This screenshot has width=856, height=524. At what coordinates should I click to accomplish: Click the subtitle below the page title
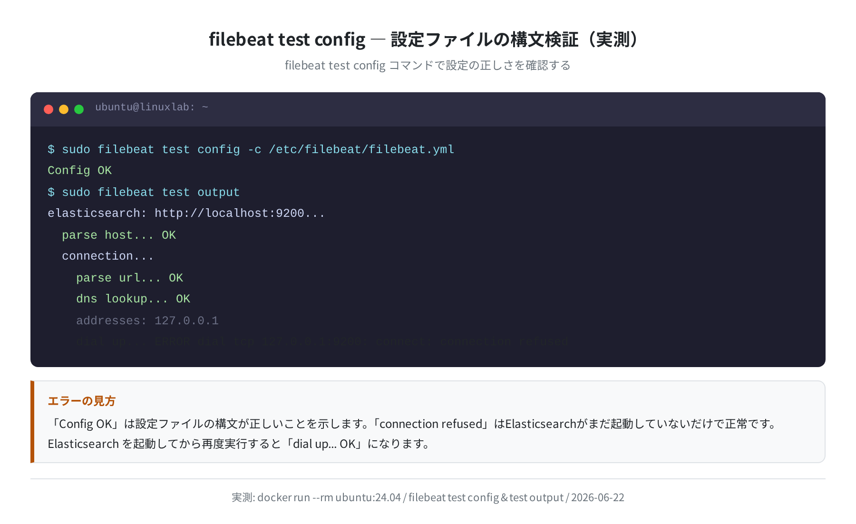click(428, 65)
